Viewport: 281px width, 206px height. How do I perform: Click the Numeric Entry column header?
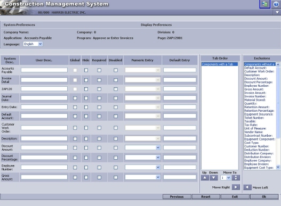click(x=142, y=60)
